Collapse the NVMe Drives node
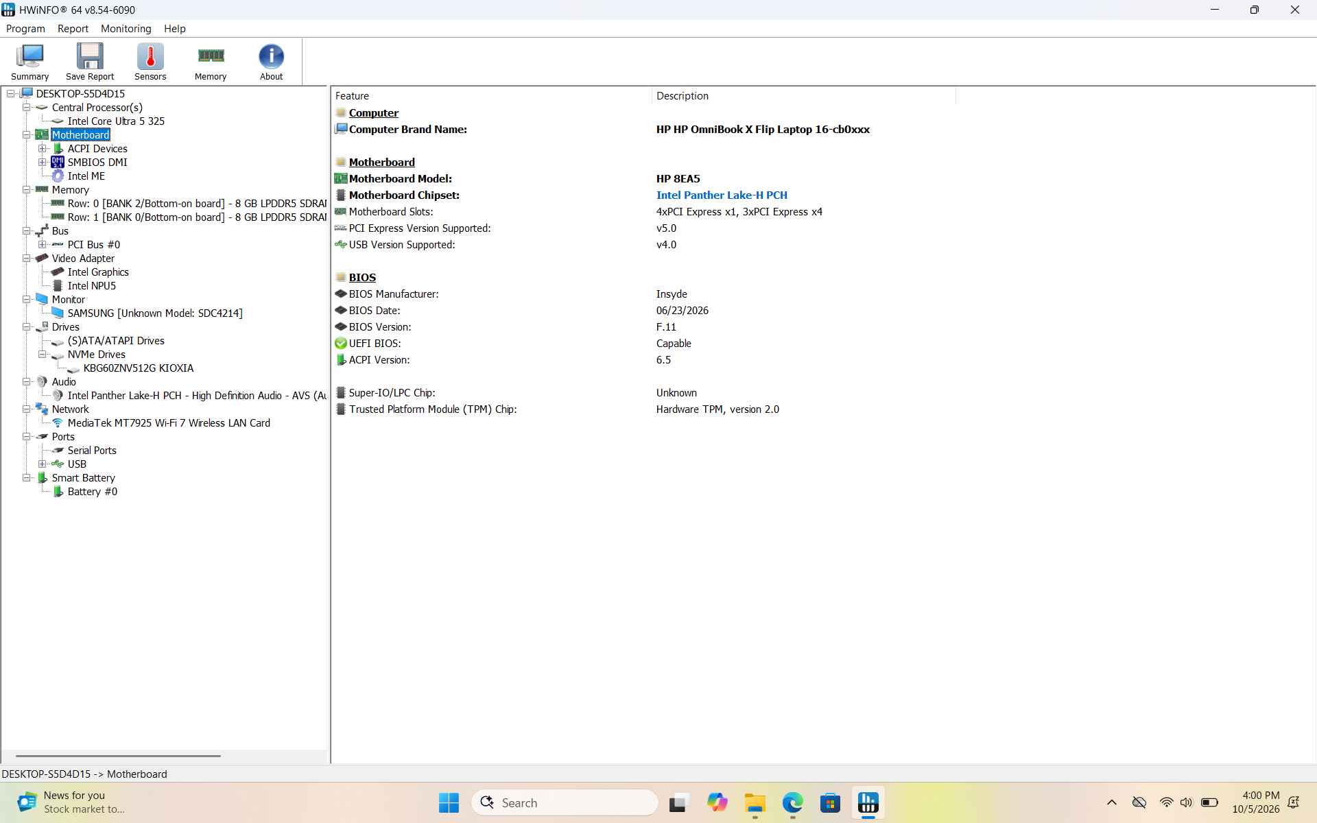Image resolution: width=1317 pixels, height=823 pixels. [42, 355]
